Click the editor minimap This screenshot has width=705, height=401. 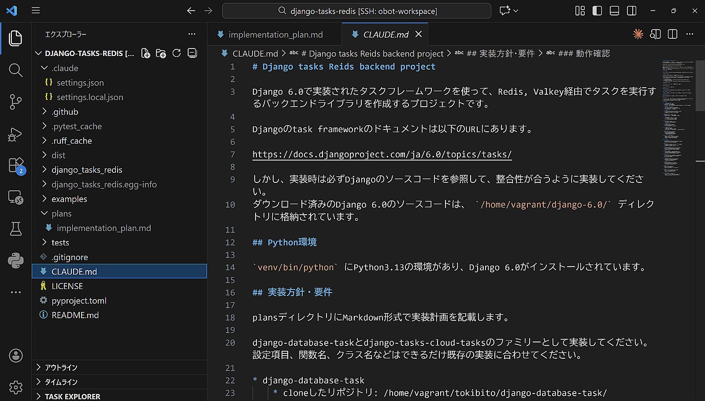pos(678,118)
